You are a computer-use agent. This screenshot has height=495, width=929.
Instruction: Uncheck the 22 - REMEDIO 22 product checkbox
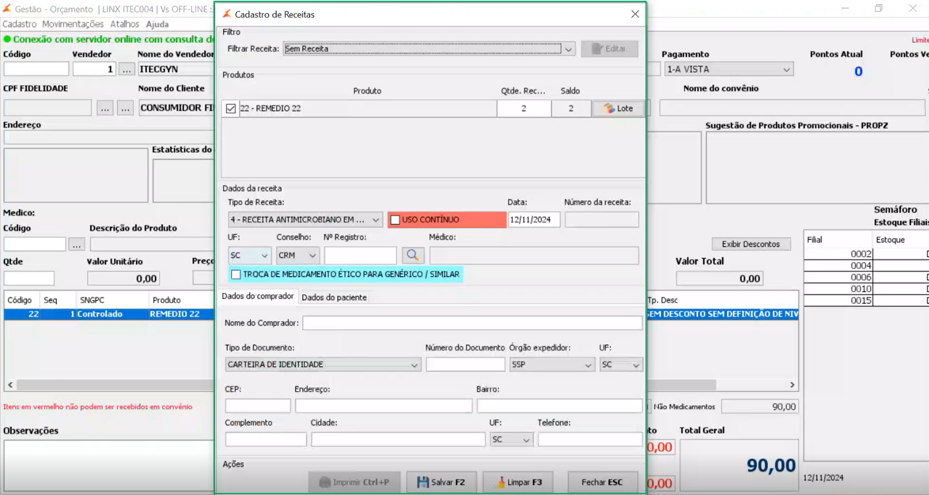[x=231, y=108]
